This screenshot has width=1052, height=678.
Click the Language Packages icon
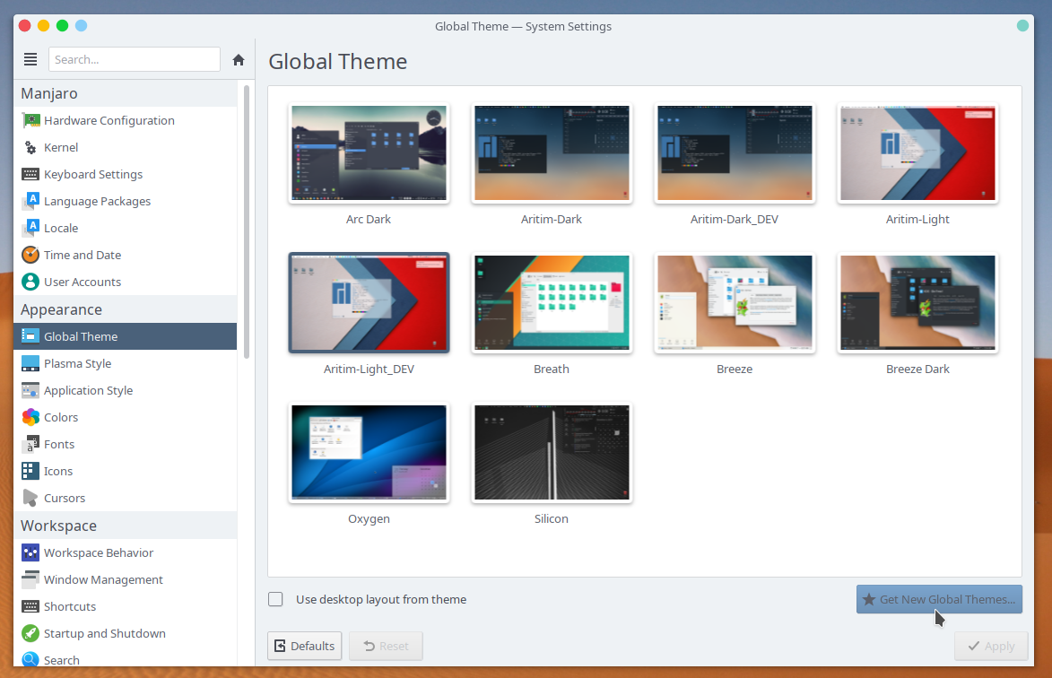point(30,201)
